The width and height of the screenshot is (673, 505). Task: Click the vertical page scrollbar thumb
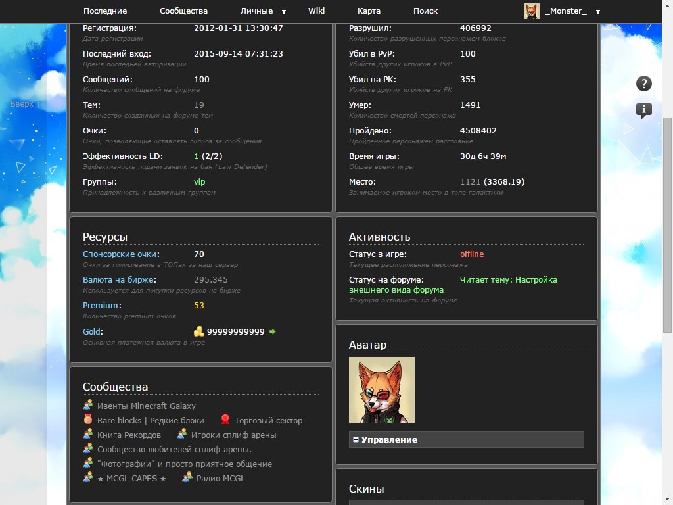[667, 230]
